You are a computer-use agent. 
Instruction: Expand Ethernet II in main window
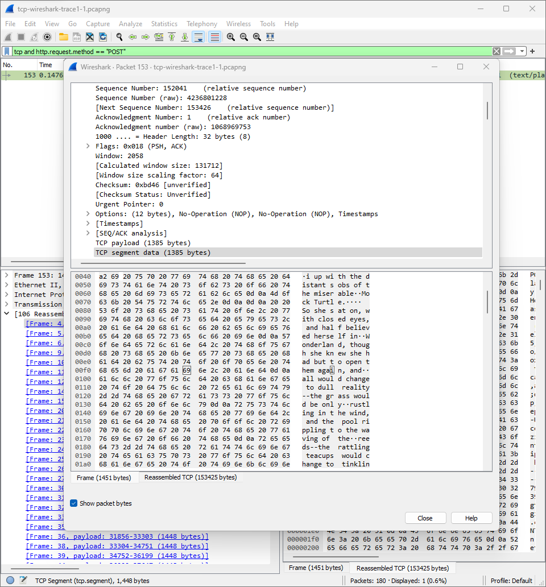(x=7, y=285)
